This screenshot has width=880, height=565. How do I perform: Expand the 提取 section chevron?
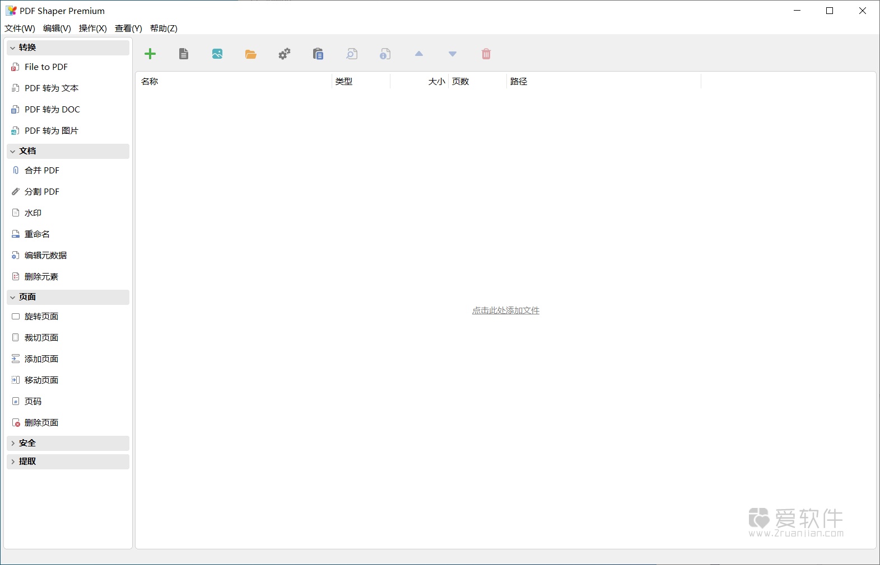tap(12, 462)
